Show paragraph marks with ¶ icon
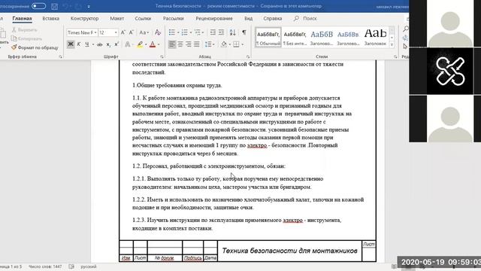Image resolution: width=481 pixels, height=271 pixels. (244, 32)
